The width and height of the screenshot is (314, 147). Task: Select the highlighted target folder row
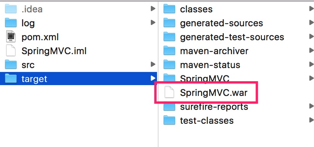pyautogui.click(x=78, y=79)
